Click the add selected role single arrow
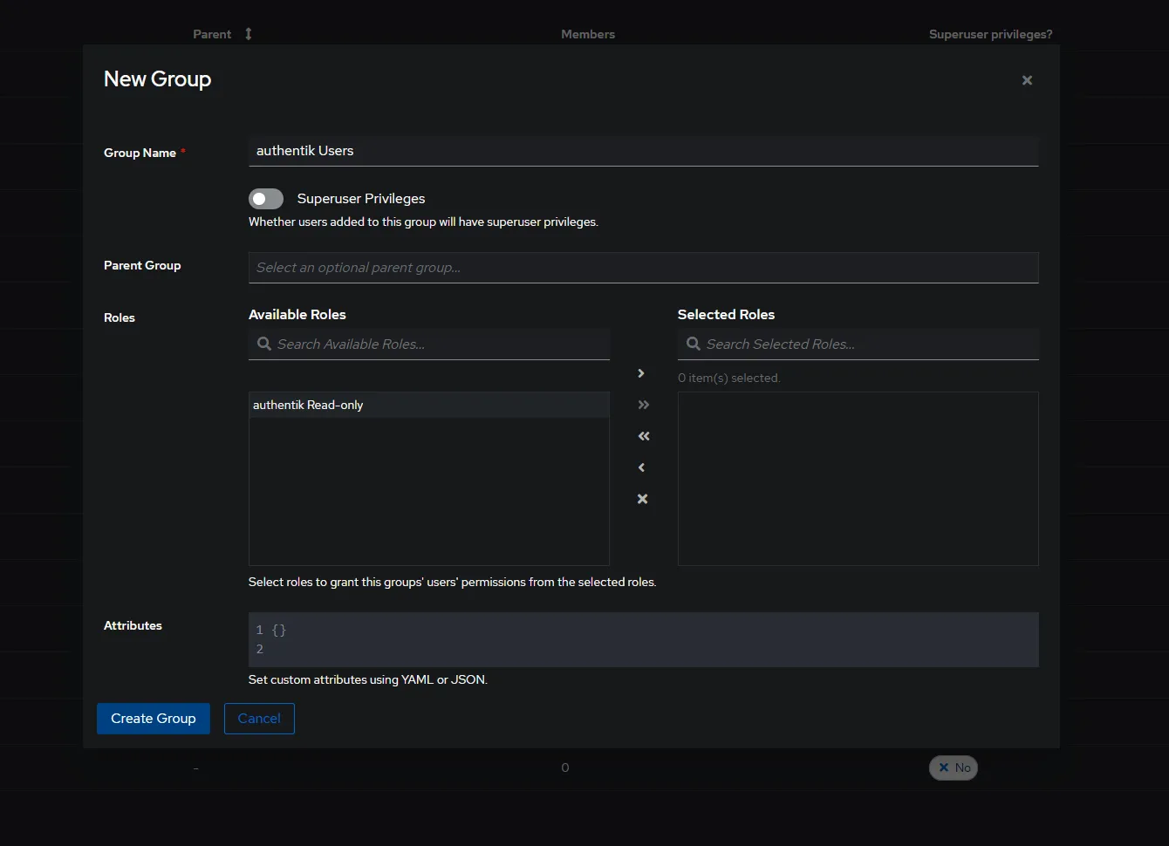Image resolution: width=1169 pixels, height=846 pixels. click(x=641, y=373)
